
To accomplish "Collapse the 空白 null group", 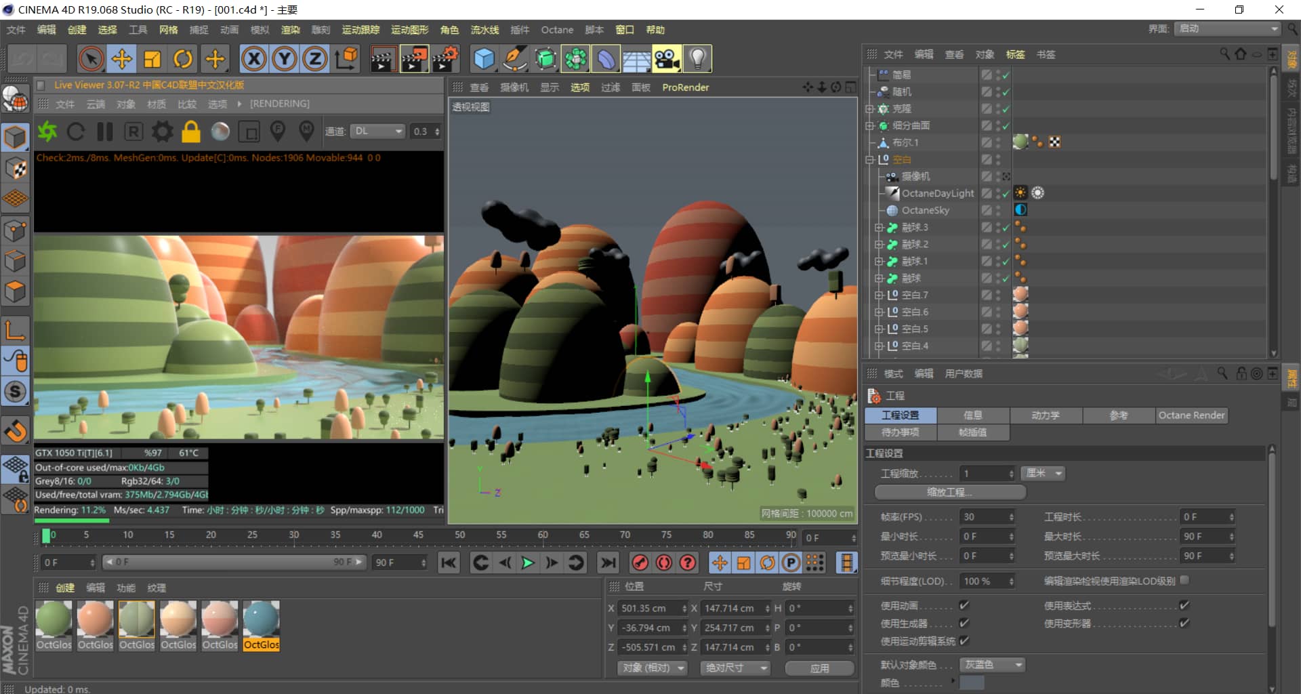I will (x=870, y=159).
